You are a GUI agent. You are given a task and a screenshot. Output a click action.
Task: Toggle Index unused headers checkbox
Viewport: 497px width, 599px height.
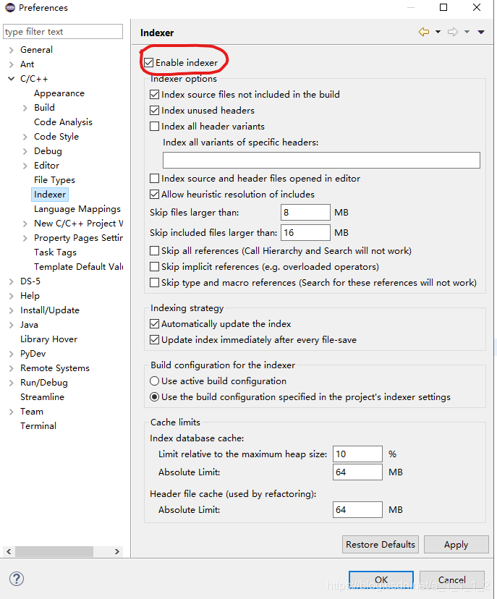(x=154, y=111)
